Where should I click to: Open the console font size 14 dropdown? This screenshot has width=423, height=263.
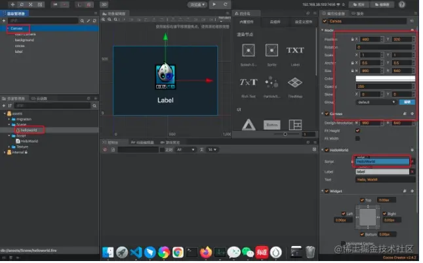(x=212, y=150)
